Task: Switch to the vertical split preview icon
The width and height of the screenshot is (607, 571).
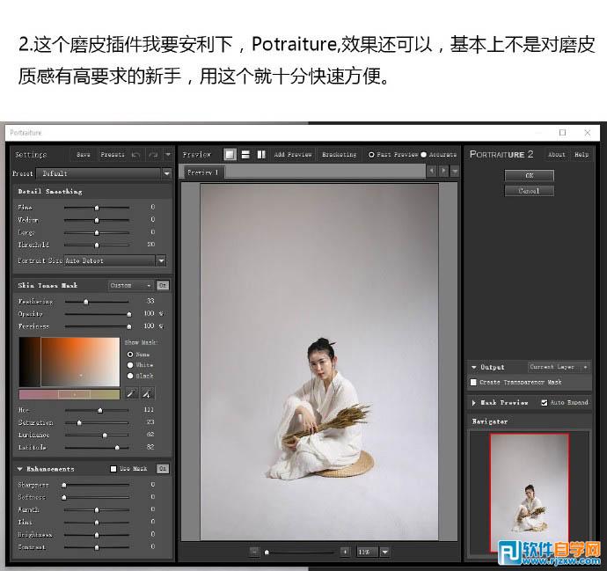Action: (x=261, y=154)
